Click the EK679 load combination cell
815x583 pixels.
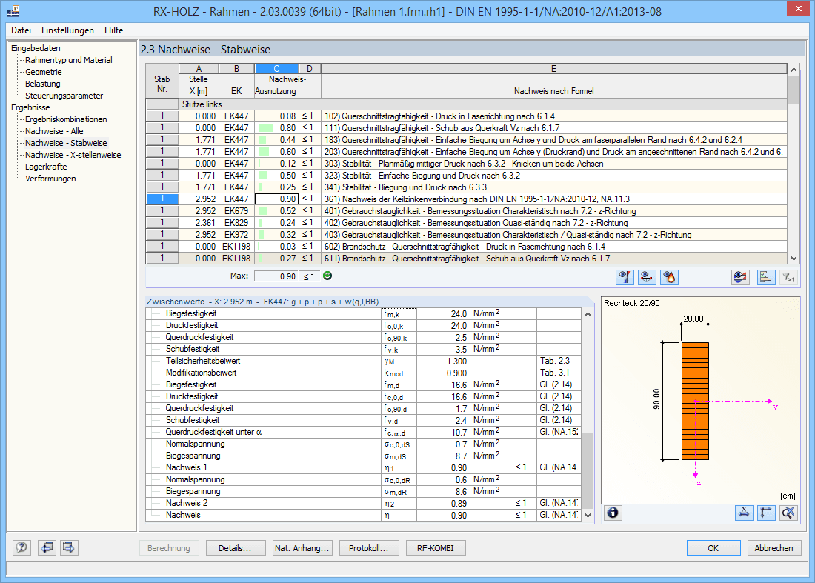pos(236,211)
